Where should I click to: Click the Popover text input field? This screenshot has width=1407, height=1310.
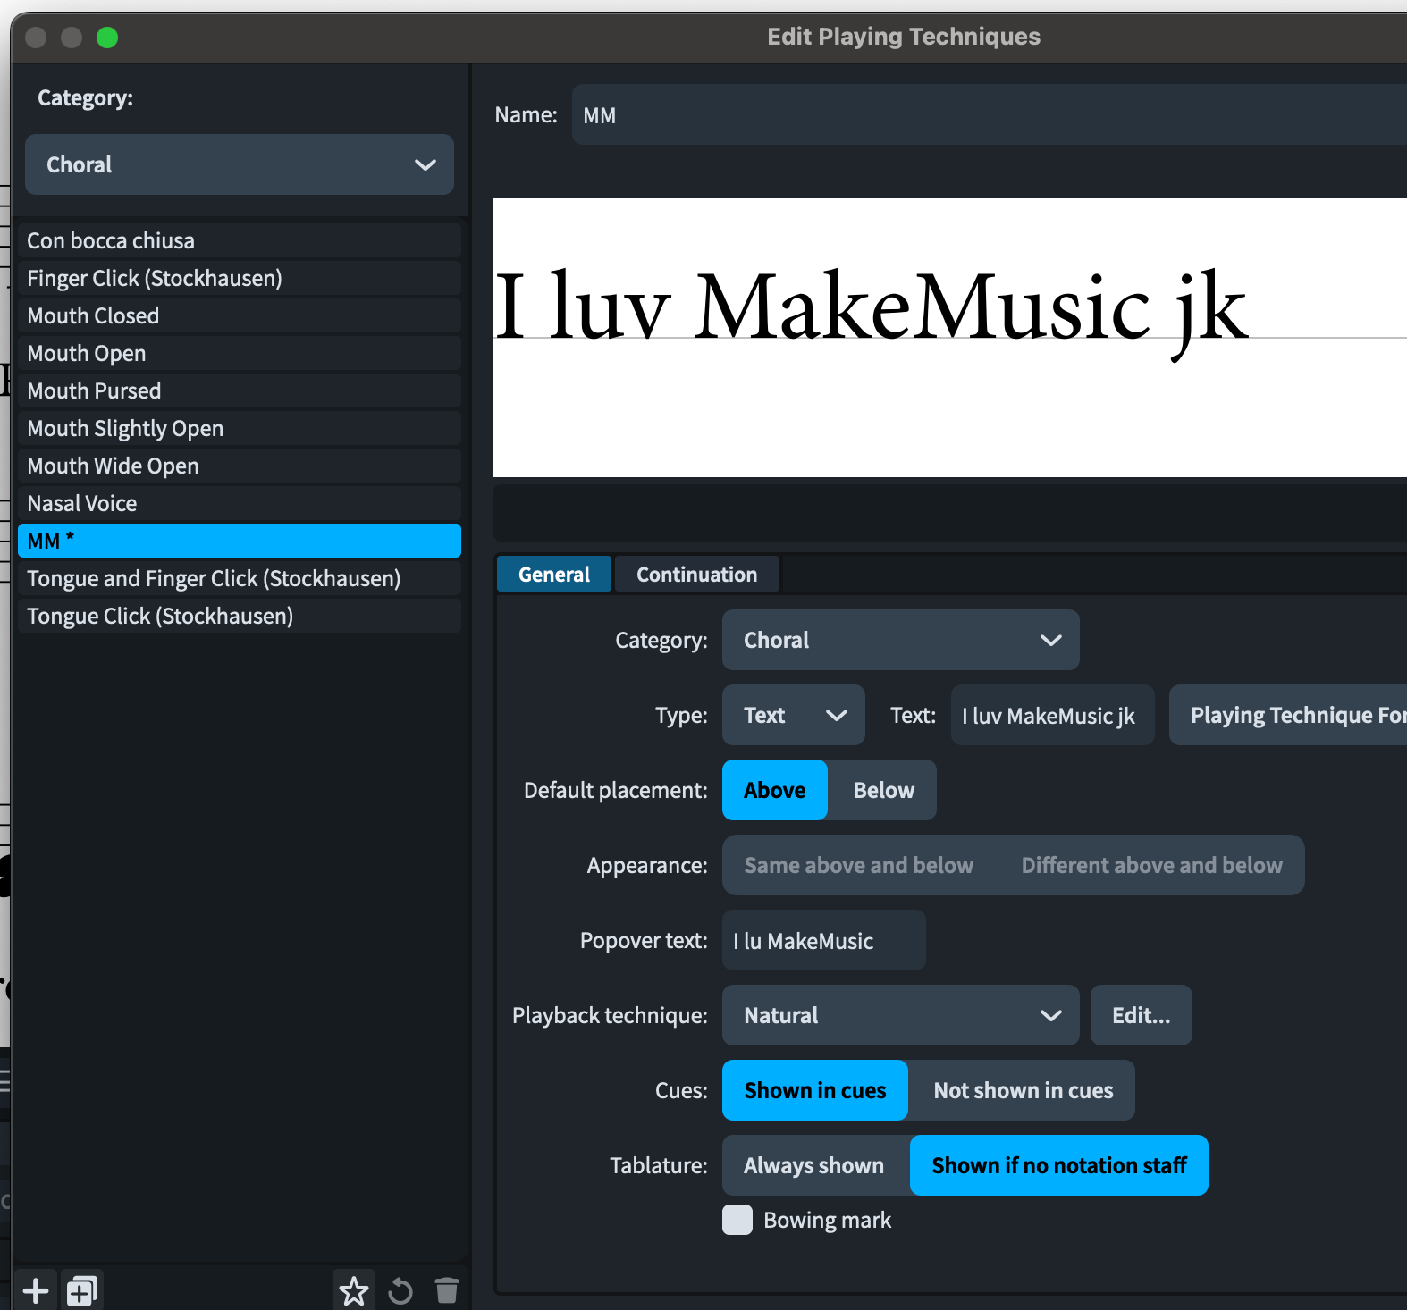(x=824, y=940)
